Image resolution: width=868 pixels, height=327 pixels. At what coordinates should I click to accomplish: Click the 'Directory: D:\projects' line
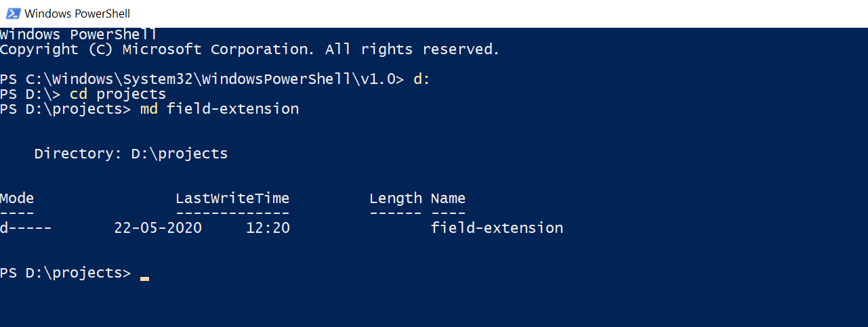[131, 154]
